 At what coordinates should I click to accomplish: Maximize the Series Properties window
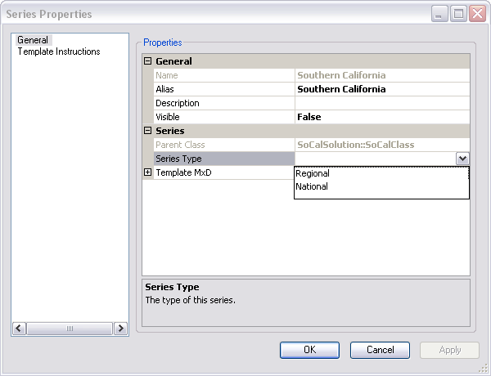coord(459,14)
